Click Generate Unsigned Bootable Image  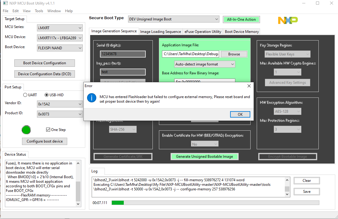tap(204, 156)
